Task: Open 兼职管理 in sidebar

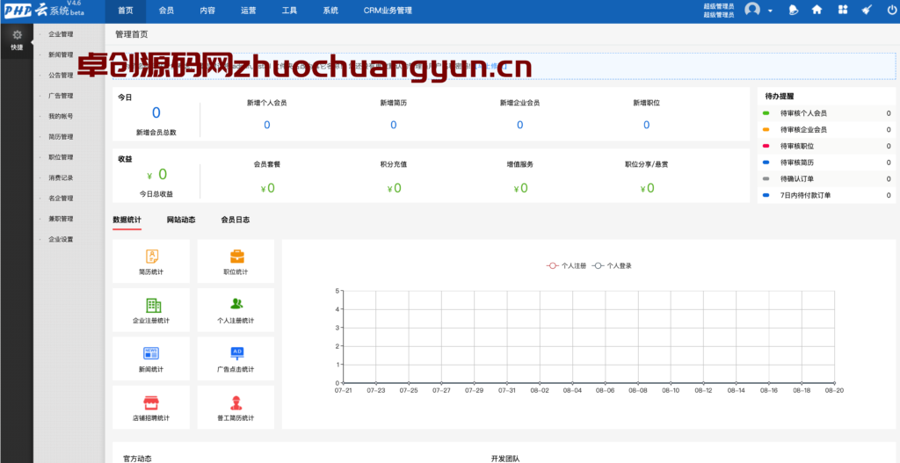Action: (x=61, y=219)
